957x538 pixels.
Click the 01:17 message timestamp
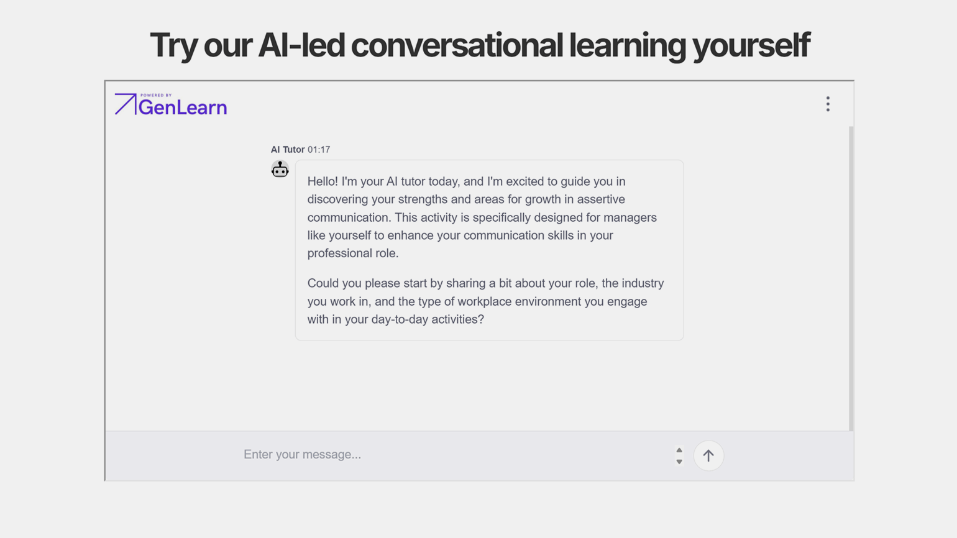(x=319, y=150)
